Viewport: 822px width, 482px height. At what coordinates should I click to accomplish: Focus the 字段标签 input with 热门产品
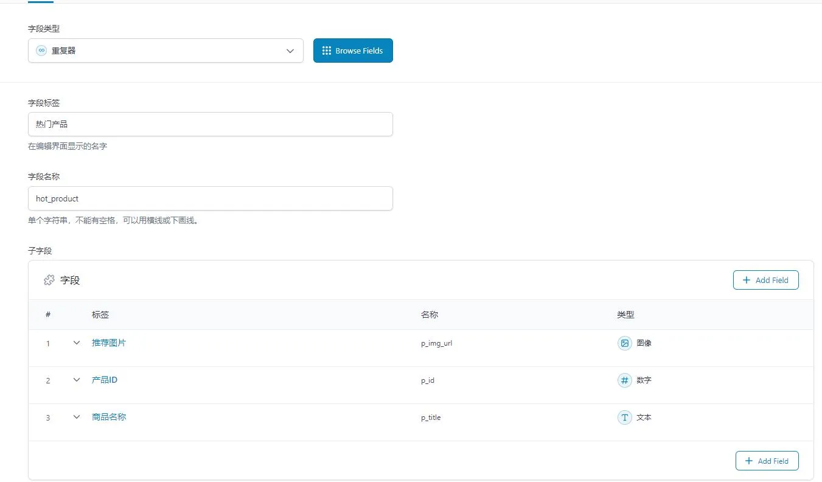[x=210, y=124]
